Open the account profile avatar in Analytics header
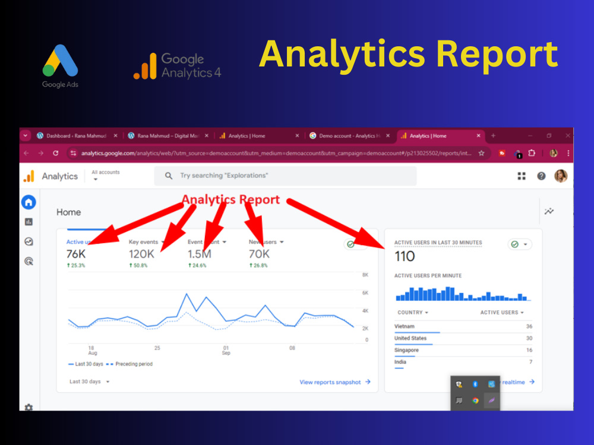 pos(561,176)
